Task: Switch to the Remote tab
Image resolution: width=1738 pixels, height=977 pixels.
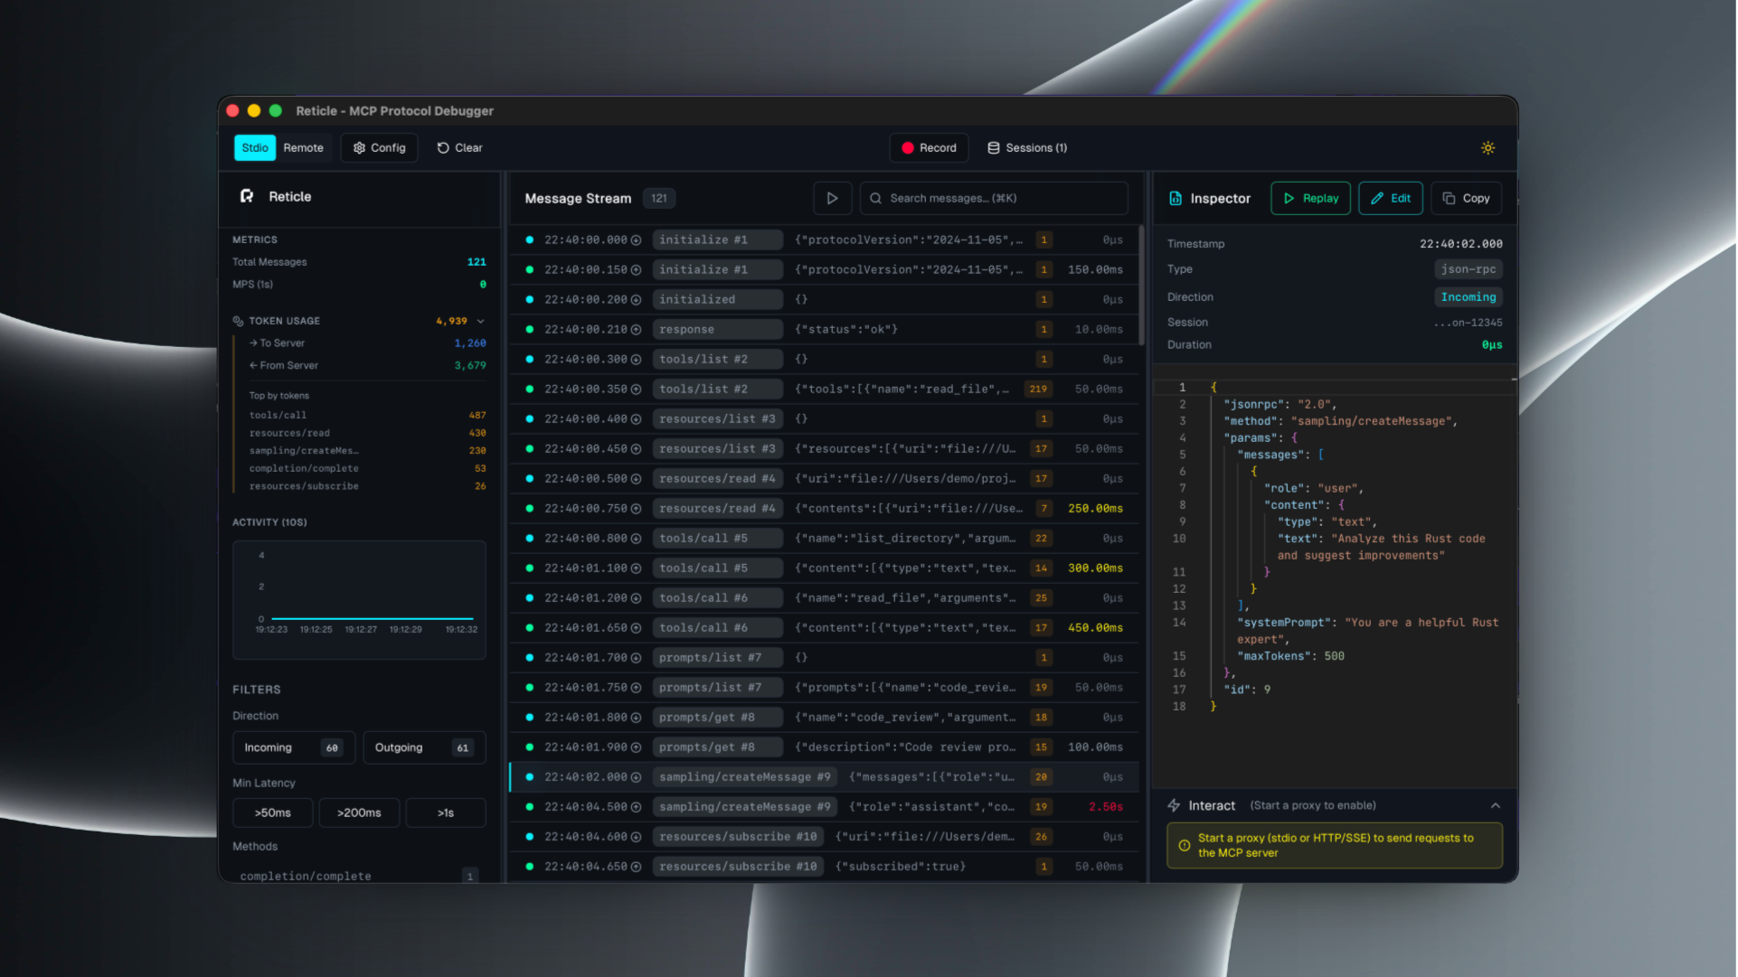Action: 303,147
